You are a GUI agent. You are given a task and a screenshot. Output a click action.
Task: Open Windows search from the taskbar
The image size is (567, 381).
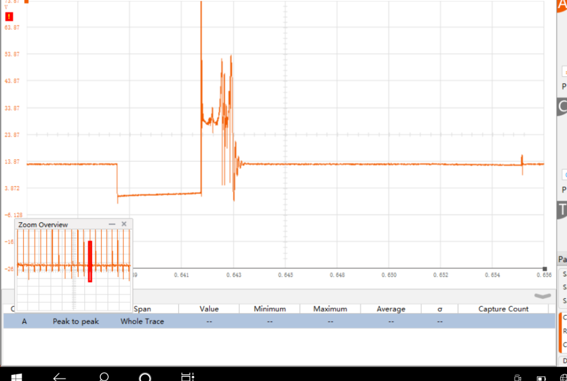point(104,376)
